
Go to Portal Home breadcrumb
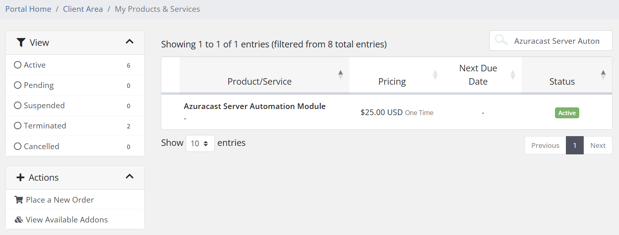pos(28,9)
